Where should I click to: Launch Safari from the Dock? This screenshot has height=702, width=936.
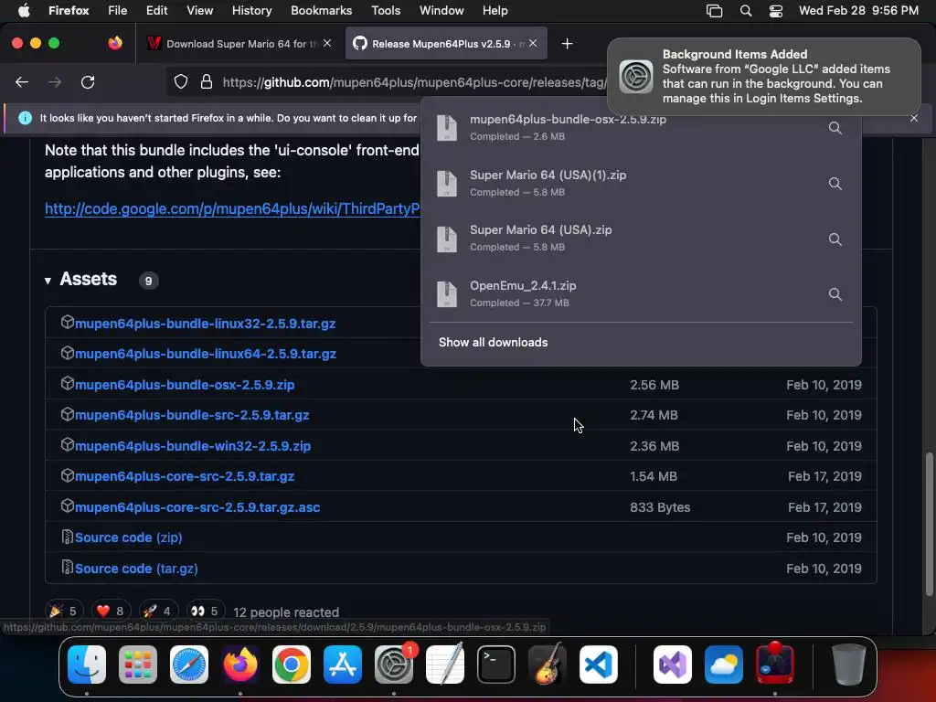[x=189, y=664]
